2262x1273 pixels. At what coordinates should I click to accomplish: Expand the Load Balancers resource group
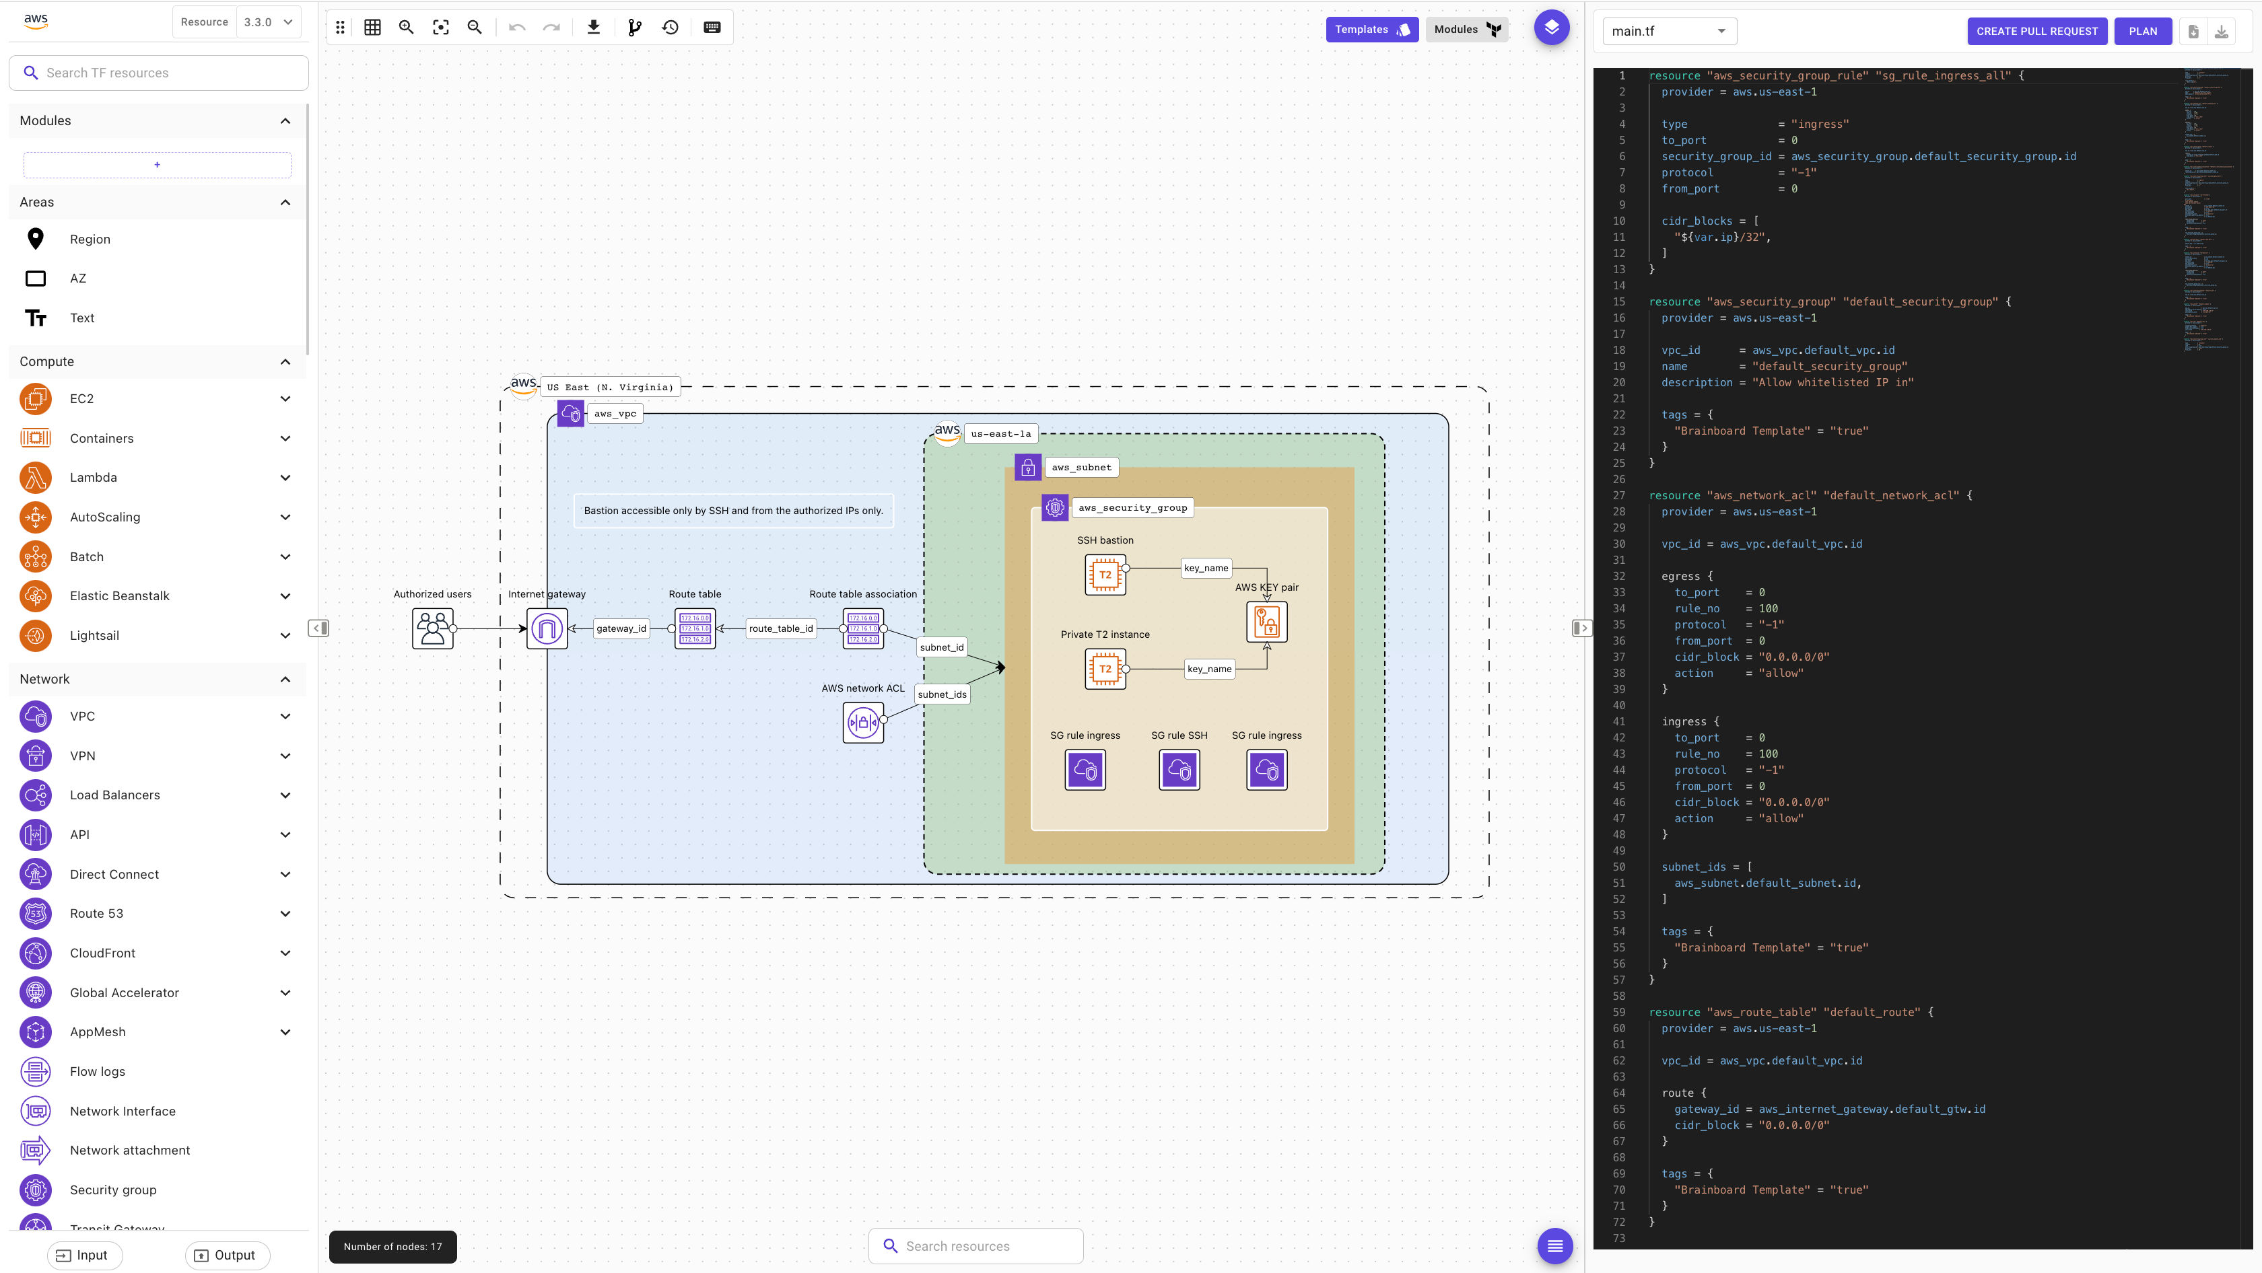pos(285,795)
